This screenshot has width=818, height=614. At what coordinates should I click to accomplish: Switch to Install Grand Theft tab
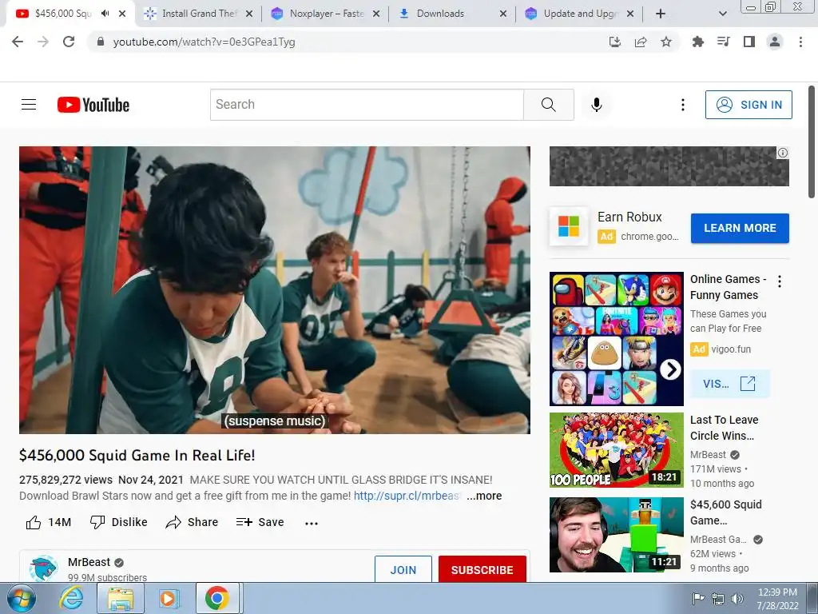[198, 14]
